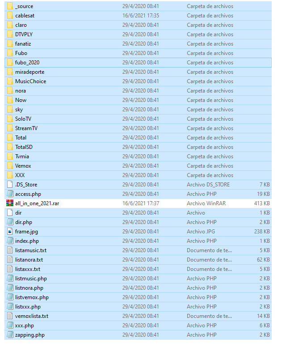Select the listvemox.php file
Screen dimensions: 303x355
click(32, 297)
